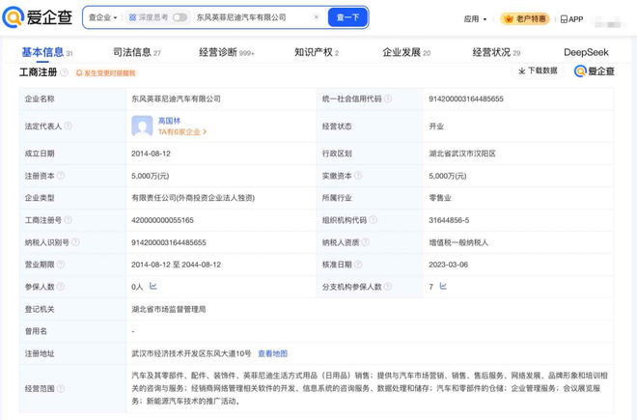Select the 核准日期 value 2023-03-06

click(x=448, y=265)
